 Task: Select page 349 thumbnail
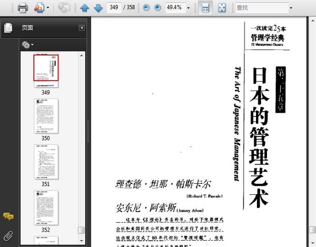pyautogui.click(x=46, y=70)
